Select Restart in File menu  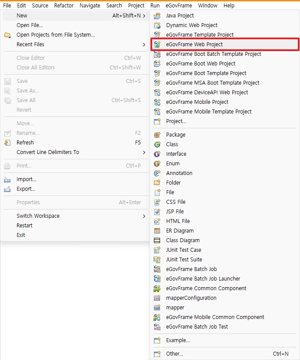[x=75, y=226]
